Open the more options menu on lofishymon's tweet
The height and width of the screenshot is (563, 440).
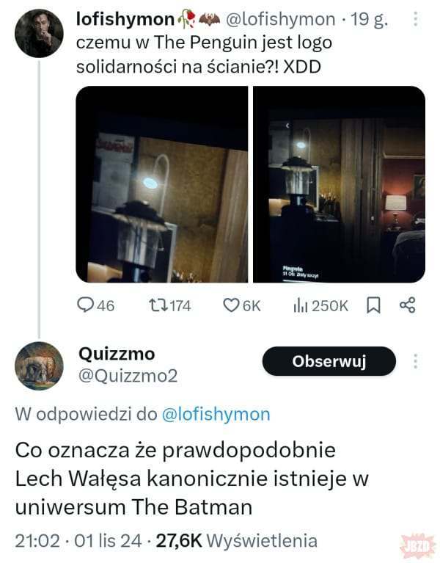click(x=415, y=18)
